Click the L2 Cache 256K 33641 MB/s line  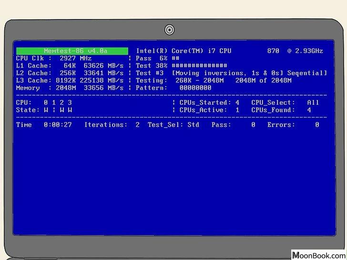pyautogui.click(x=70, y=73)
